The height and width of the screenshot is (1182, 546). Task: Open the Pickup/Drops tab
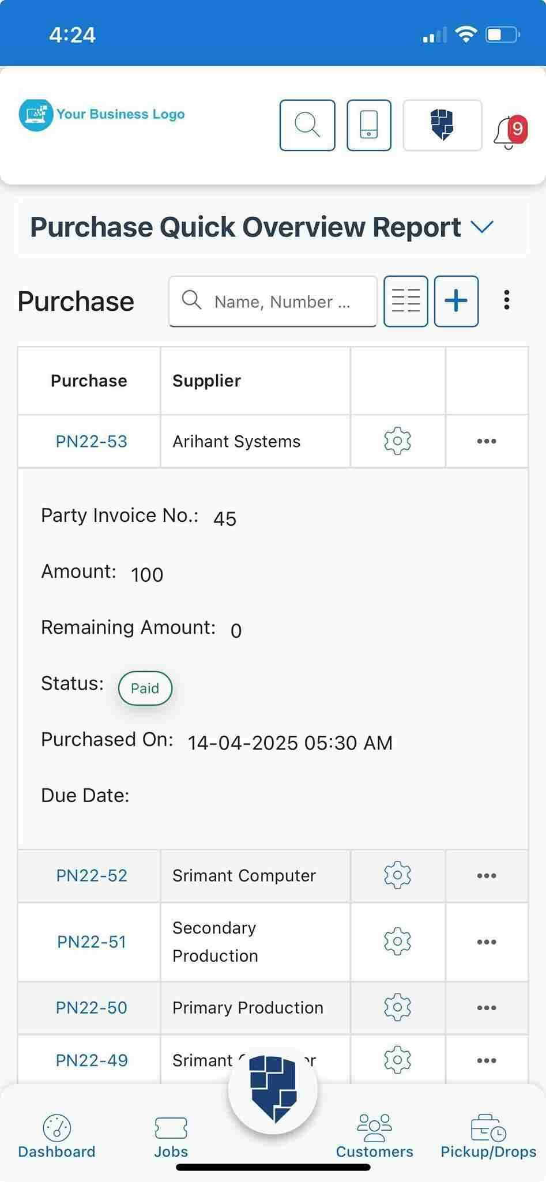488,1137
